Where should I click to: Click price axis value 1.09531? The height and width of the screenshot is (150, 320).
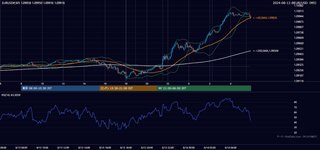pos(299,49)
